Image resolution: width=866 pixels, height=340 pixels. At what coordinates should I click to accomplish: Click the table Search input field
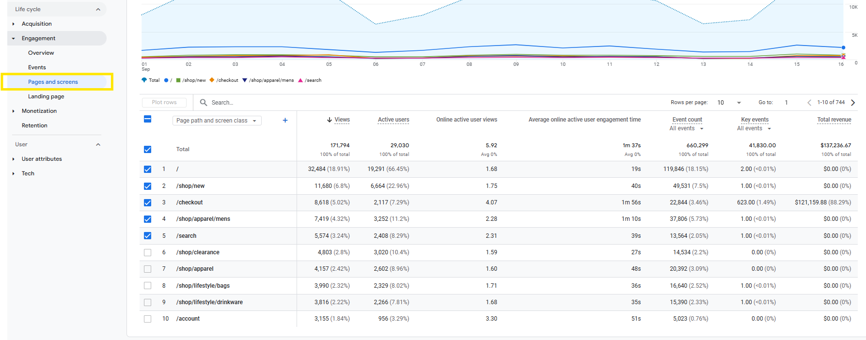tap(291, 103)
